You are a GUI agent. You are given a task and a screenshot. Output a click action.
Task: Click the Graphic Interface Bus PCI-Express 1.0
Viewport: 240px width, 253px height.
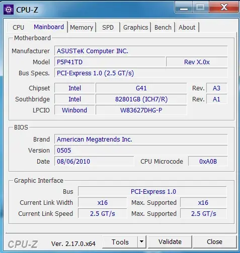click(x=152, y=191)
